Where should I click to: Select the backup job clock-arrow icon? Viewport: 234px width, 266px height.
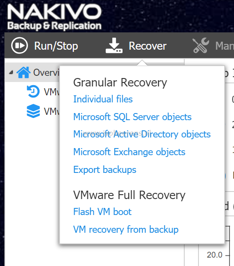(33, 91)
